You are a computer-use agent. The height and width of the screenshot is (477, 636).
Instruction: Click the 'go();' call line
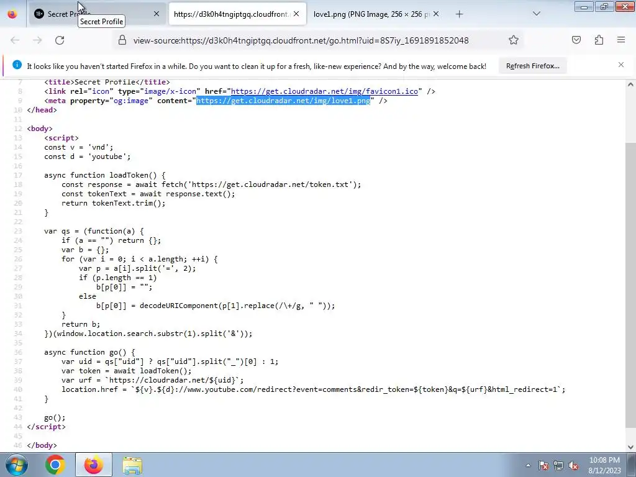pos(55,417)
